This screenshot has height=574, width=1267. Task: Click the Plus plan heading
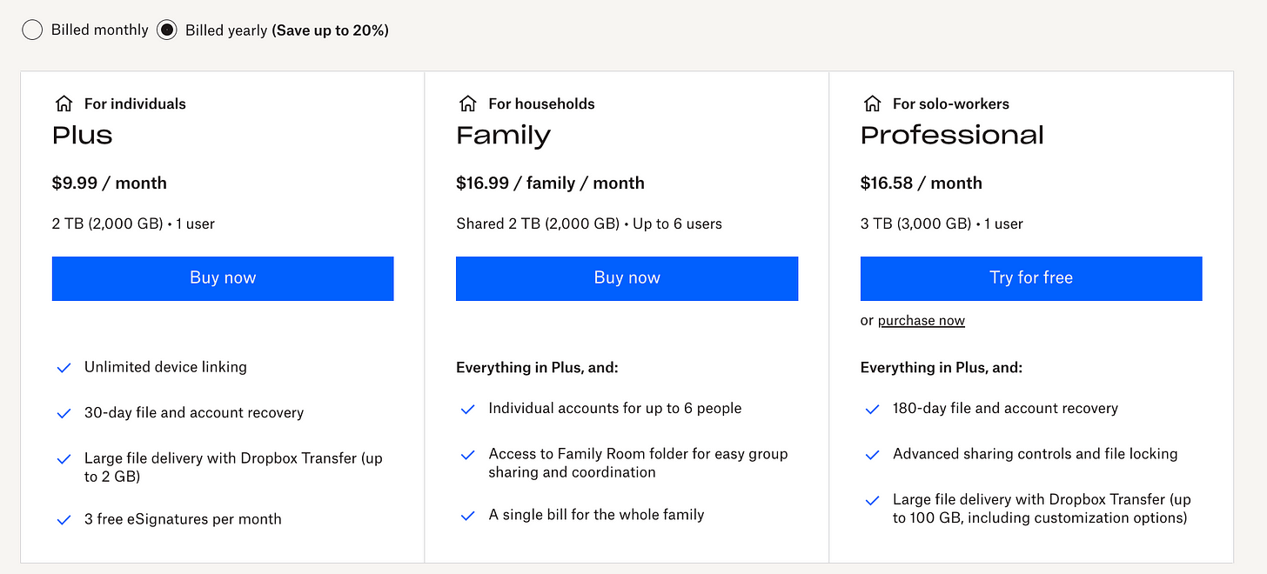pyautogui.click(x=83, y=136)
